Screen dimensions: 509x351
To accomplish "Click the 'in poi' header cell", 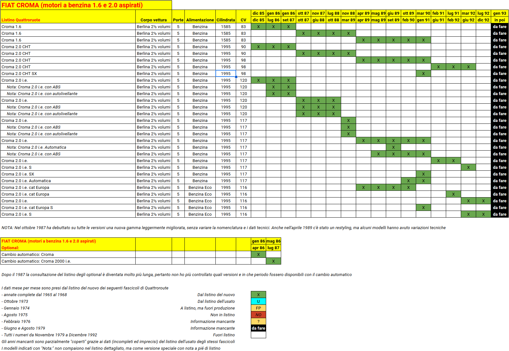I will [x=500, y=20].
